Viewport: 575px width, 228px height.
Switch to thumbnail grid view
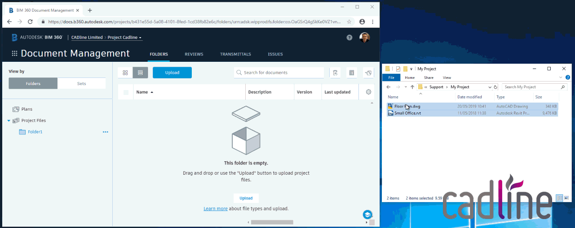point(125,73)
